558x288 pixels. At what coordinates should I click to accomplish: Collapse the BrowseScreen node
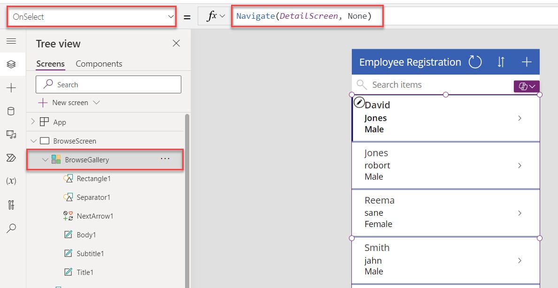[33, 141]
